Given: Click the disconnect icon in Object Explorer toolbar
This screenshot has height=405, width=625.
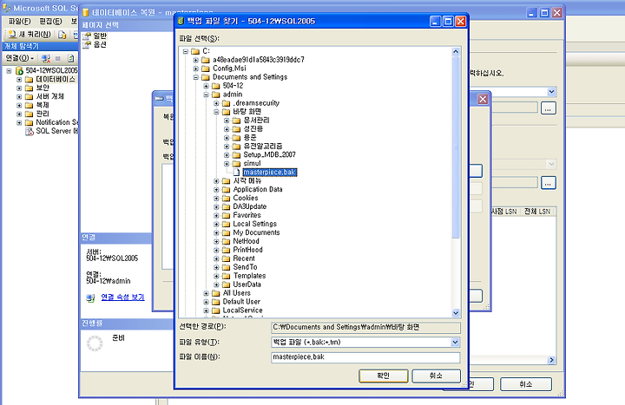Looking at the screenshot, I should click(x=46, y=59).
